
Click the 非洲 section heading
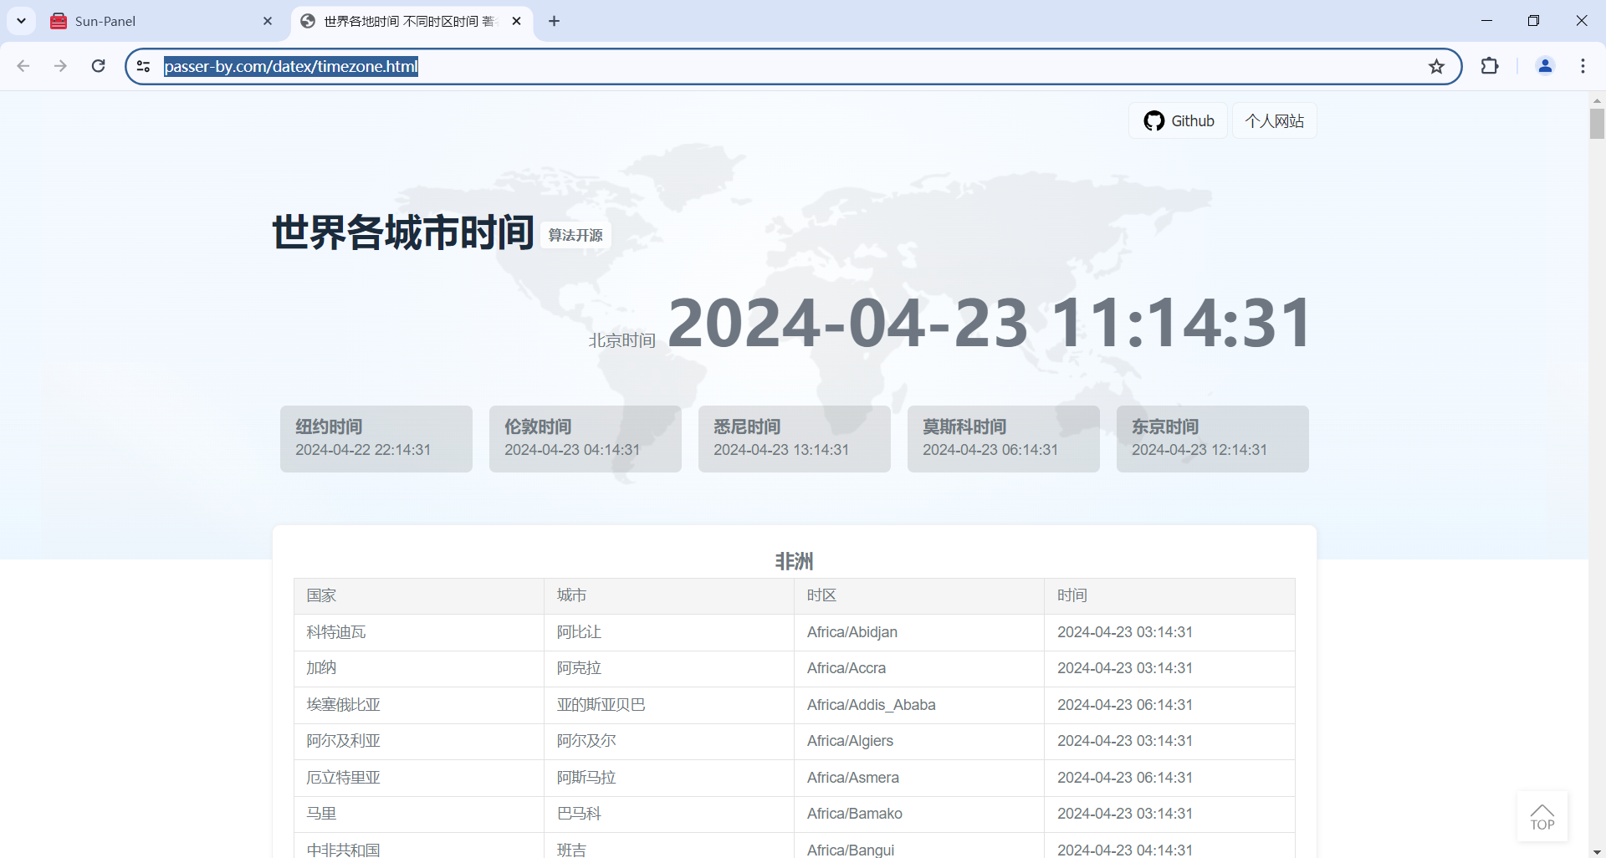point(794,561)
